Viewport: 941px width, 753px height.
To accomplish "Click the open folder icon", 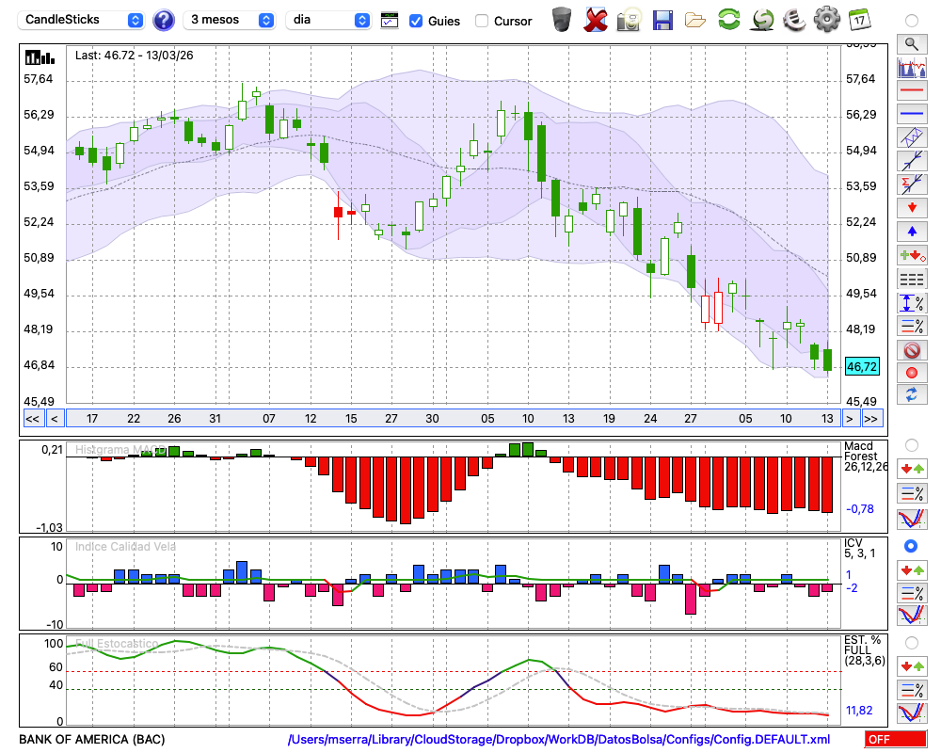I will pyautogui.click(x=695, y=20).
